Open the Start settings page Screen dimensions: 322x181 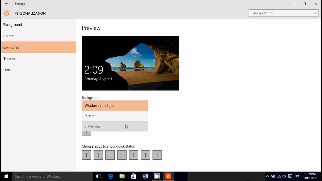(38, 70)
